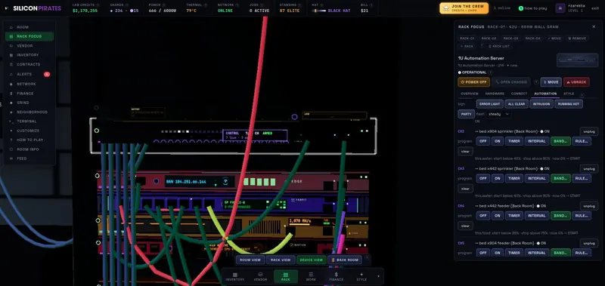
Task: Open the RULE… option for CH4
Action: (x=582, y=216)
